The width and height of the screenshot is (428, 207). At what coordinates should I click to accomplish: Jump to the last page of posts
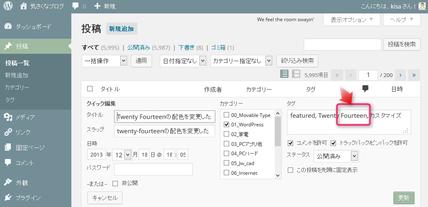coord(414,75)
